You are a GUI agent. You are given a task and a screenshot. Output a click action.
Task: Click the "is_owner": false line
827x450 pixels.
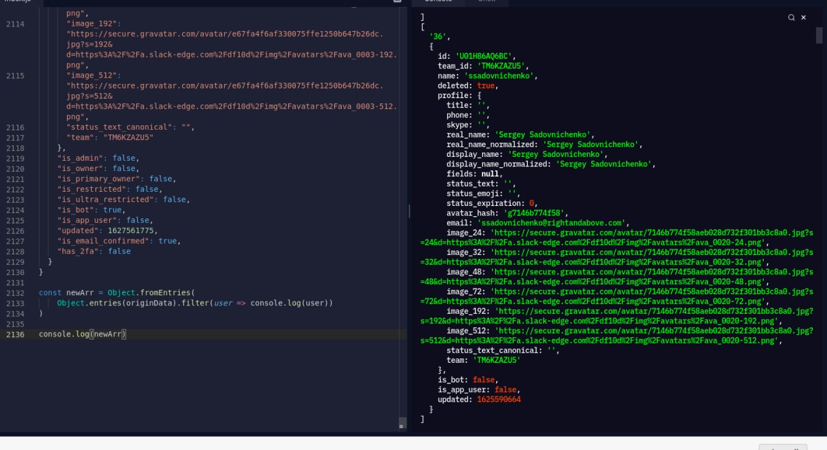coord(98,169)
